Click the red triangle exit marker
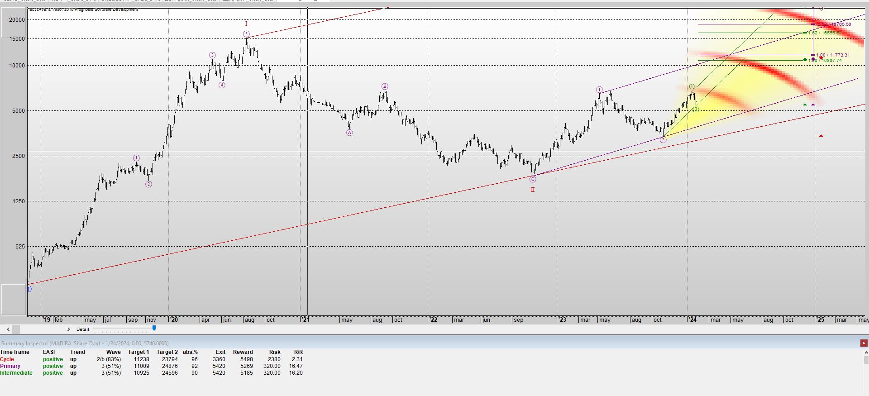 (821, 135)
